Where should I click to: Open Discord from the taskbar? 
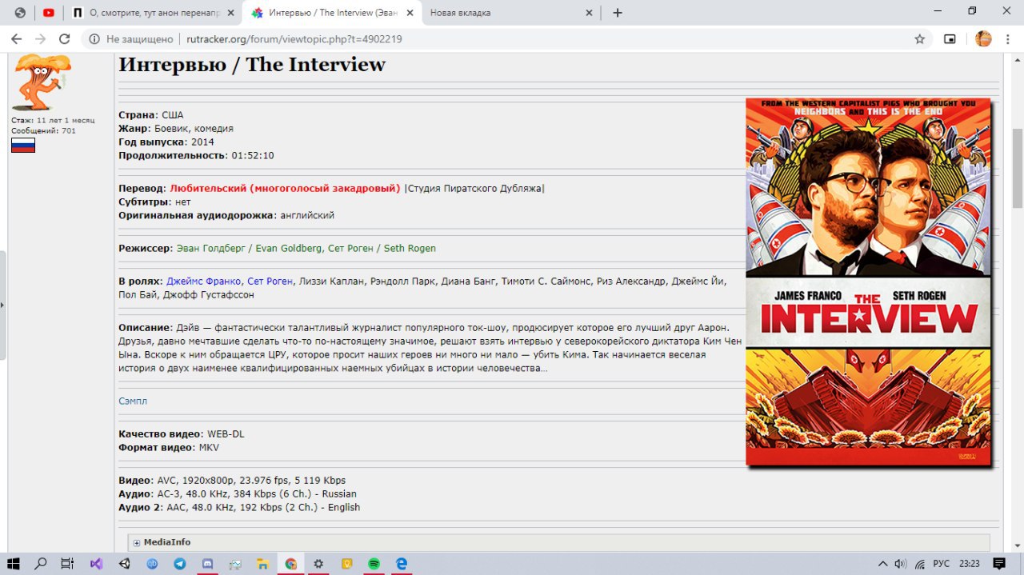tap(208, 564)
